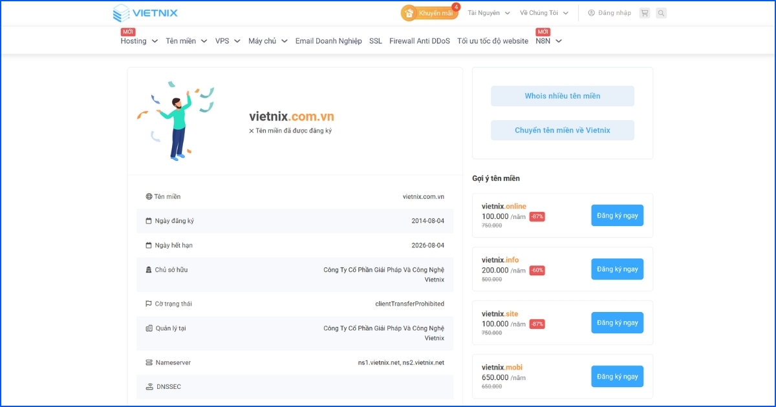This screenshot has width=776, height=407.
Task: Open the shopping cart icon
Action: click(x=644, y=12)
